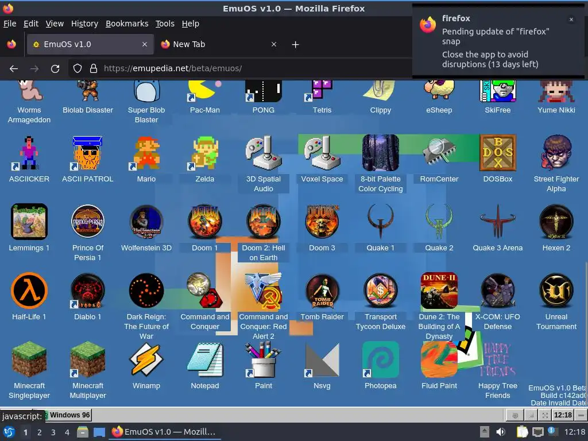
Task: Launch the Unreal Tournament icon
Action: (556, 291)
